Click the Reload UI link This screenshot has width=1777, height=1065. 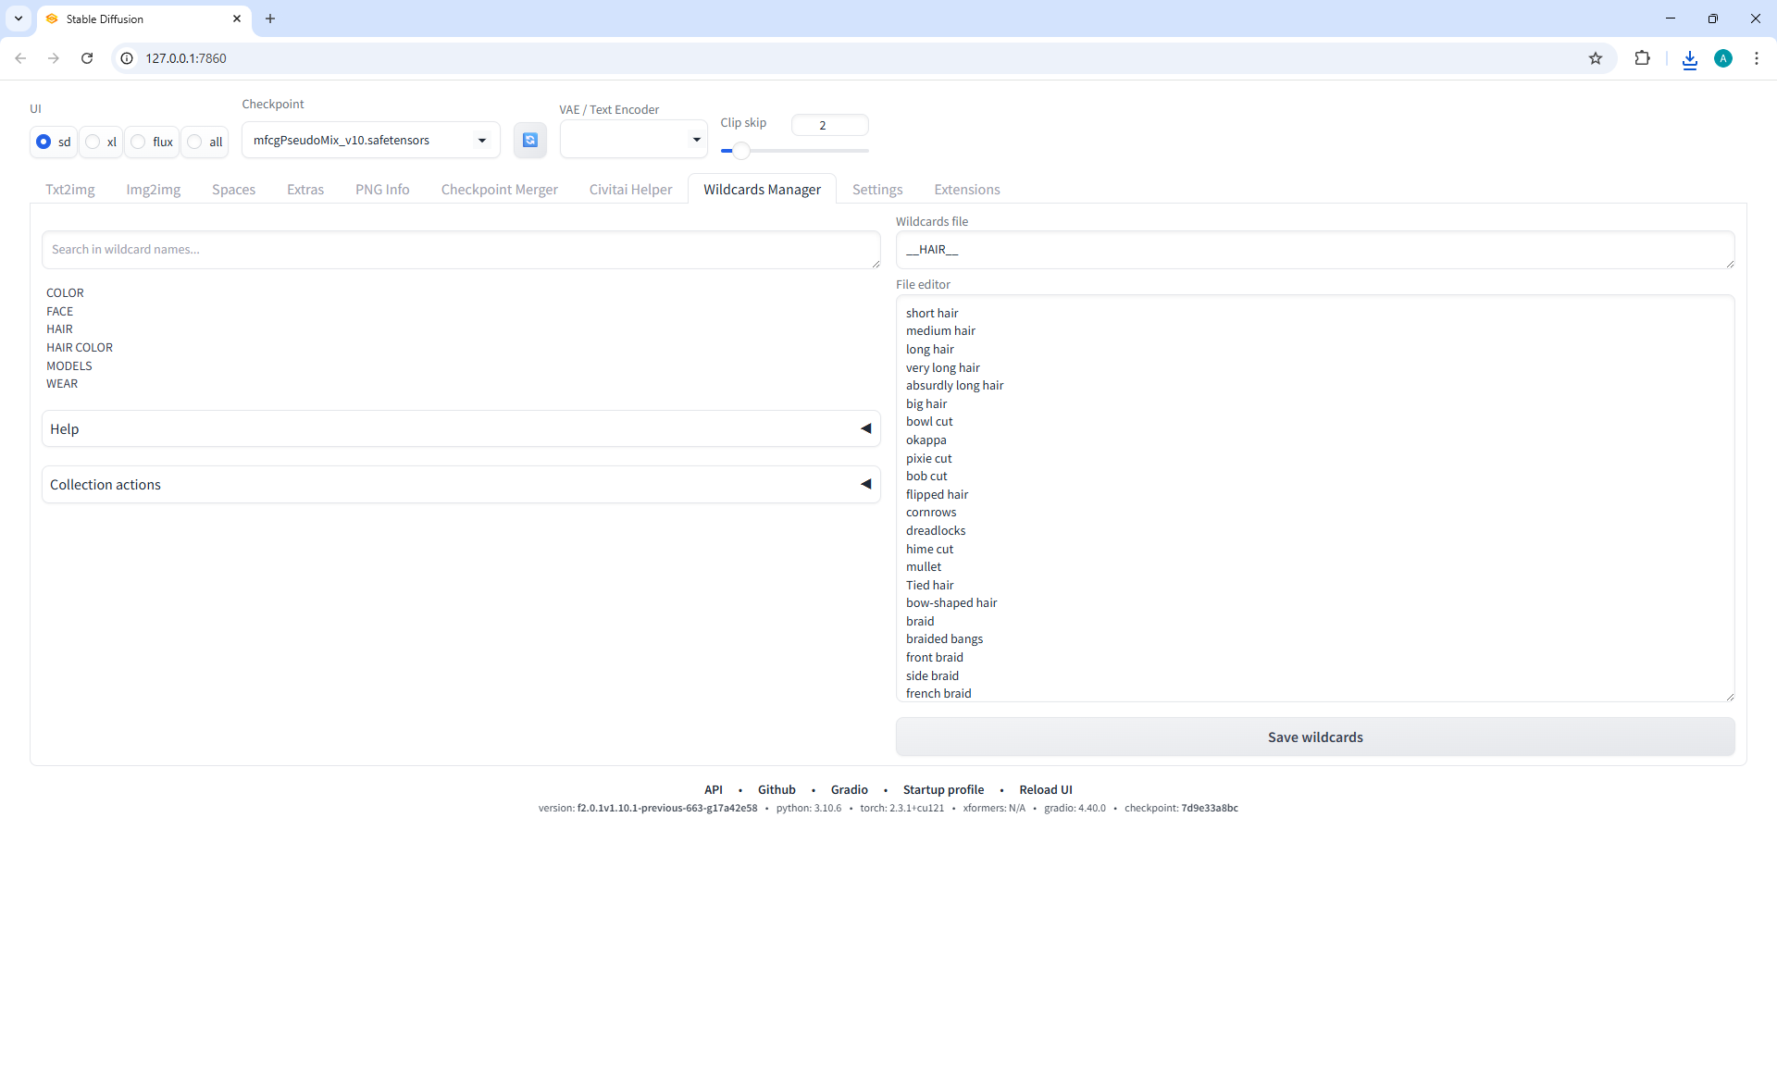[x=1045, y=789]
